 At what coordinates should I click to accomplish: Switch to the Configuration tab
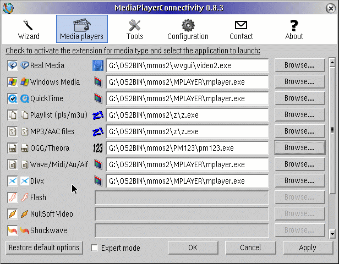pyautogui.click(x=188, y=29)
